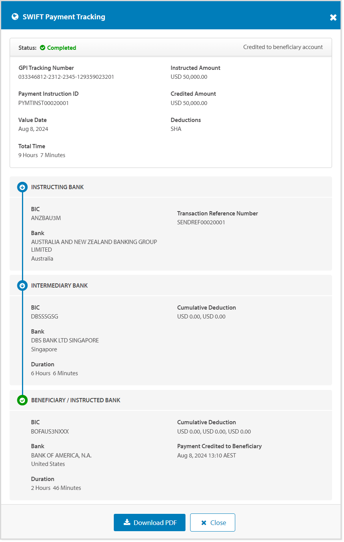
Task: Select the GPI Tracking Number value
Action: (x=66, y=77)
